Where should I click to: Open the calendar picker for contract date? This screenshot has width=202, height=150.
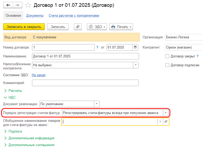click(135, 47)
